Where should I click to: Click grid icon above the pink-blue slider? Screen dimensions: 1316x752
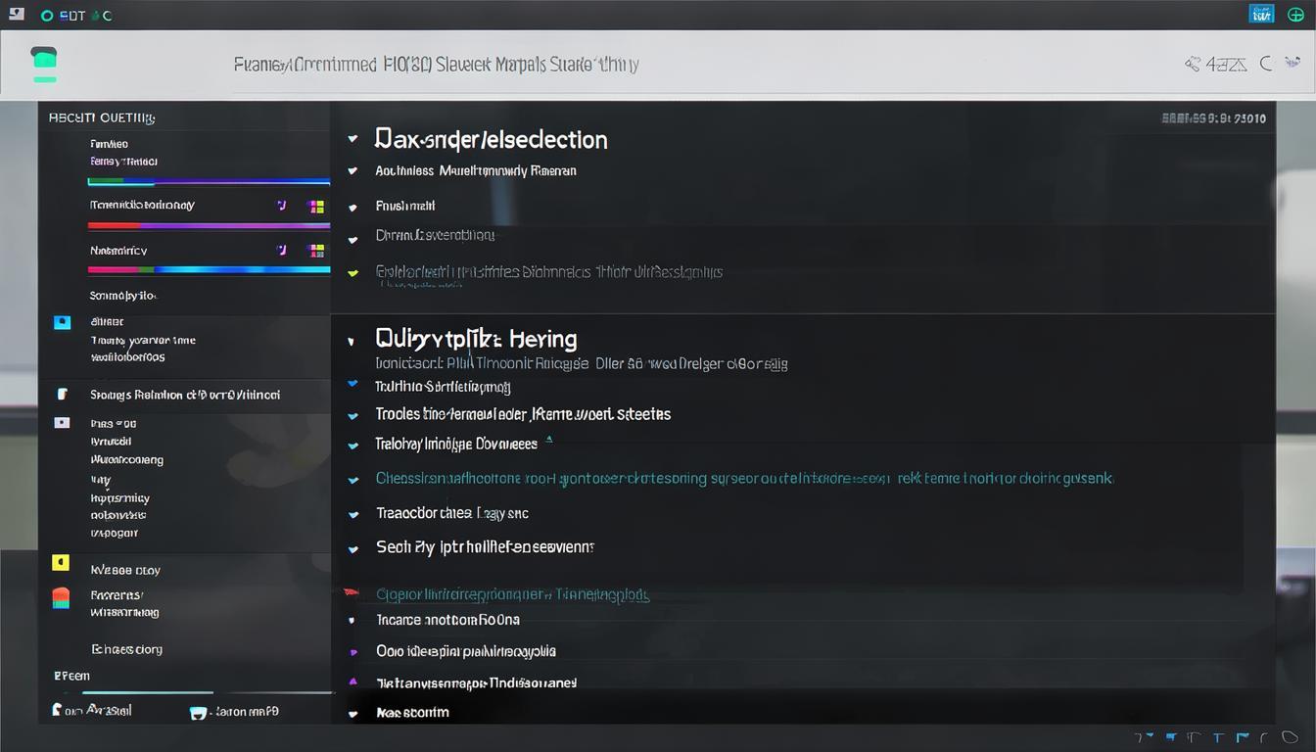pyautogui.click(x=315, y=251)
